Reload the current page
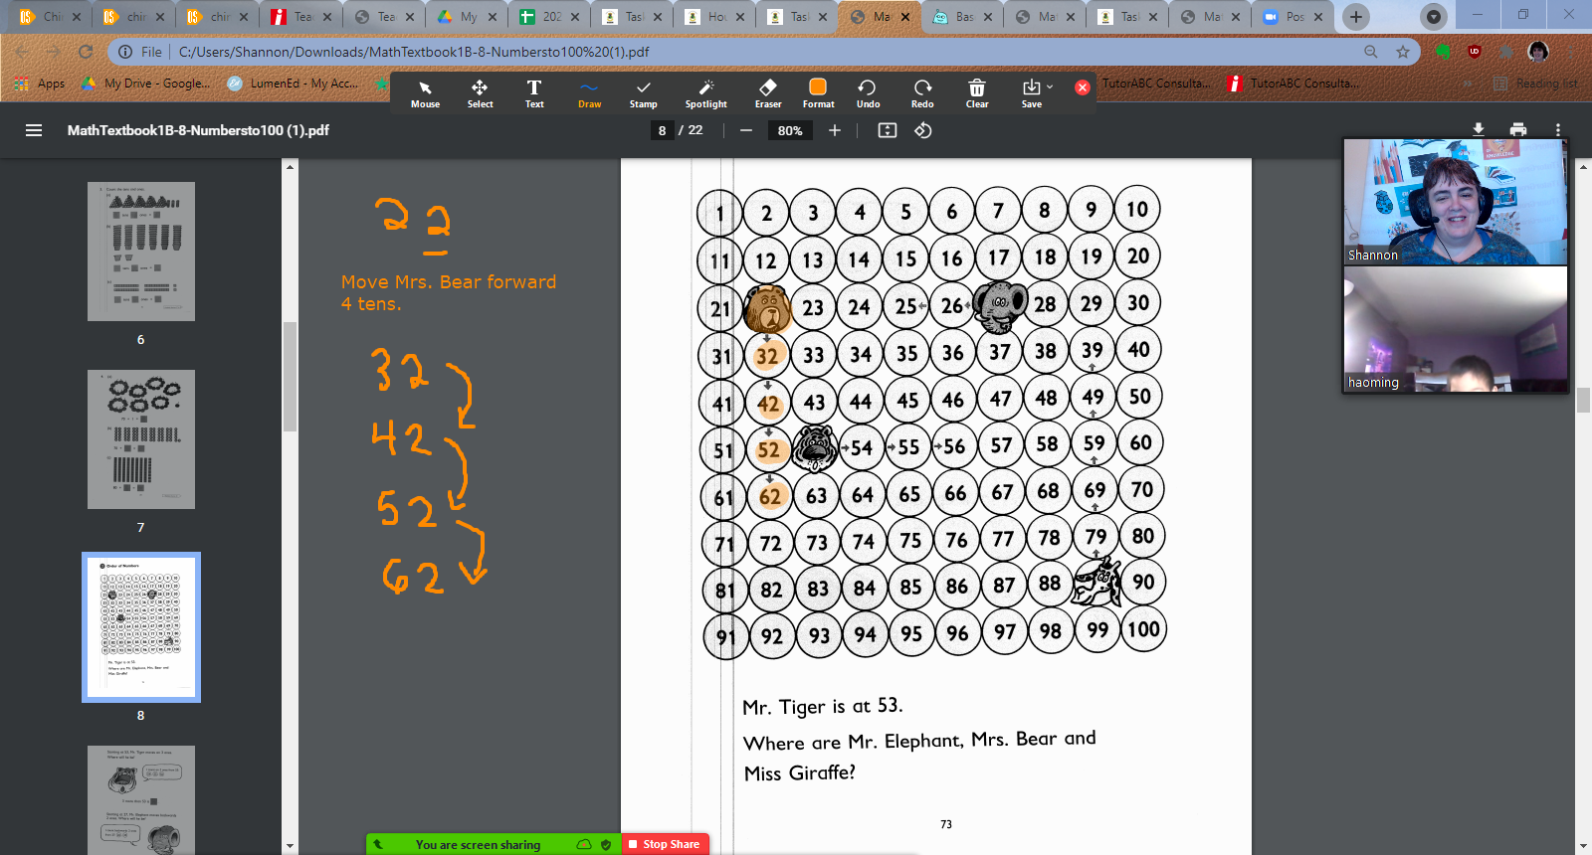 pyautogui.click(x=86, y=52)
